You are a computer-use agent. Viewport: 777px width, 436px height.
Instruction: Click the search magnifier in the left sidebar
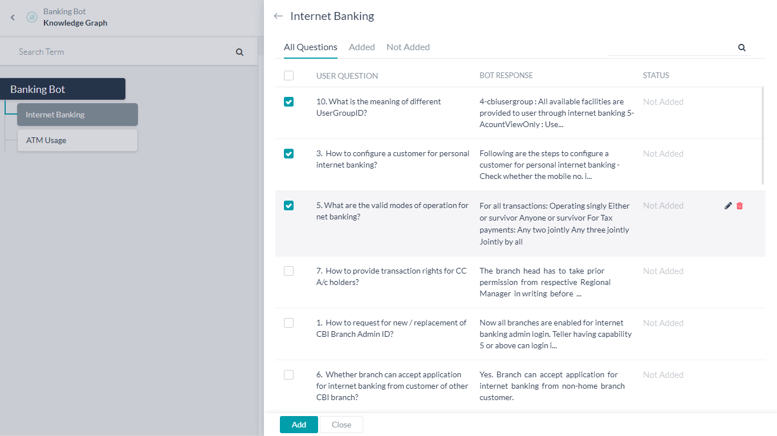click(x=239, y=51)
